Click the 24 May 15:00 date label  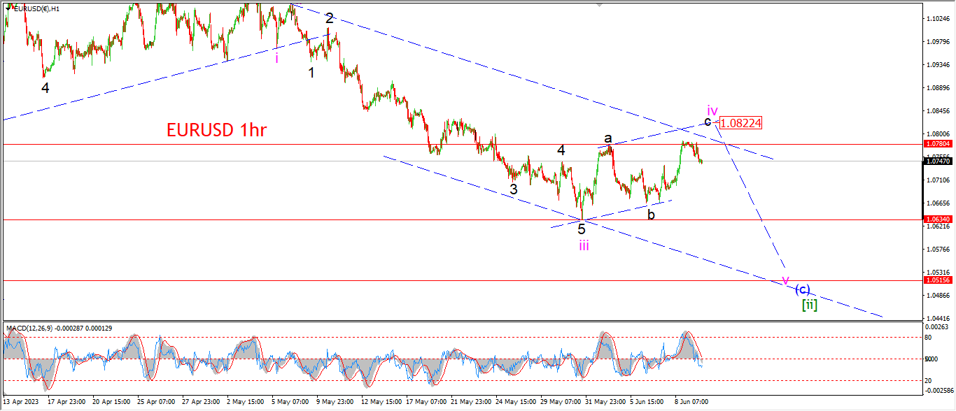515,403
